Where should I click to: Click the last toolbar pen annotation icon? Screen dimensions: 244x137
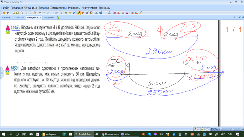click(141, 13)
